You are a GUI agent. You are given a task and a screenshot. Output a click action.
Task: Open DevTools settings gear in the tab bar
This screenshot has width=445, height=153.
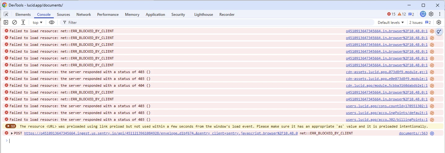click(x=431, y=14)
